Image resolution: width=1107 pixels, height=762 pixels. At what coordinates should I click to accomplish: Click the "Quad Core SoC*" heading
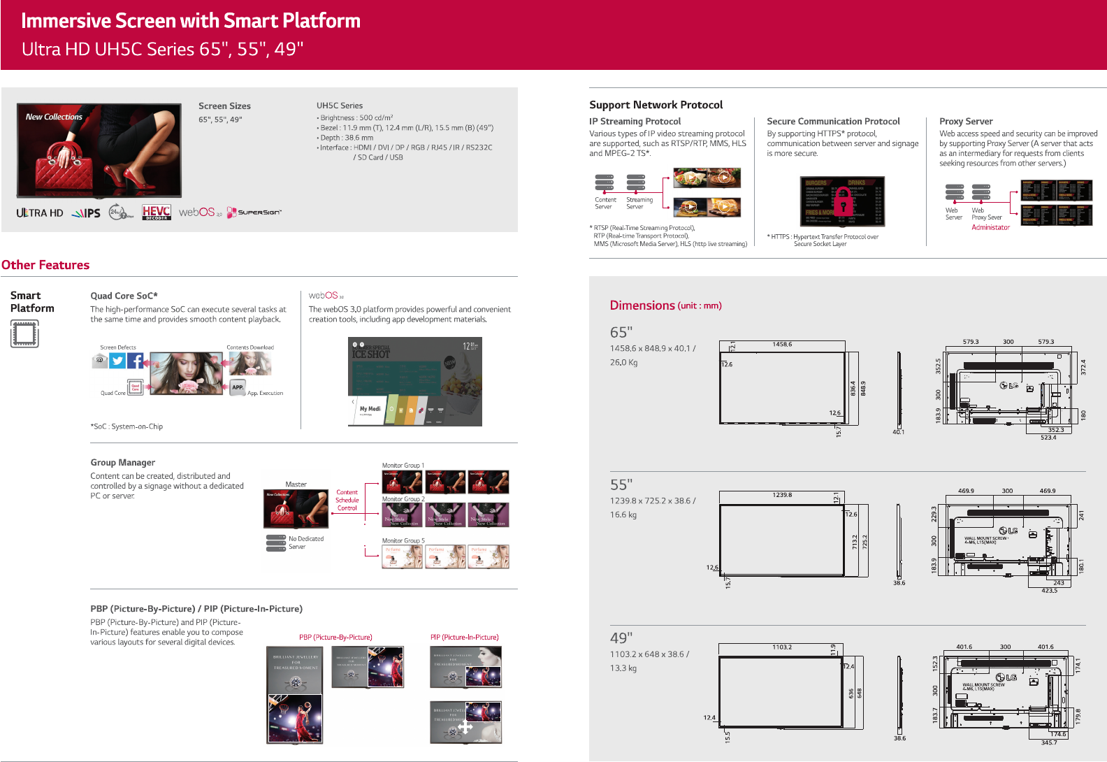coord(124,296)
